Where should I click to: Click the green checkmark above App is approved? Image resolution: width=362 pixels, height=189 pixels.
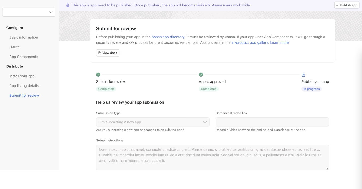tap(201, 75)
